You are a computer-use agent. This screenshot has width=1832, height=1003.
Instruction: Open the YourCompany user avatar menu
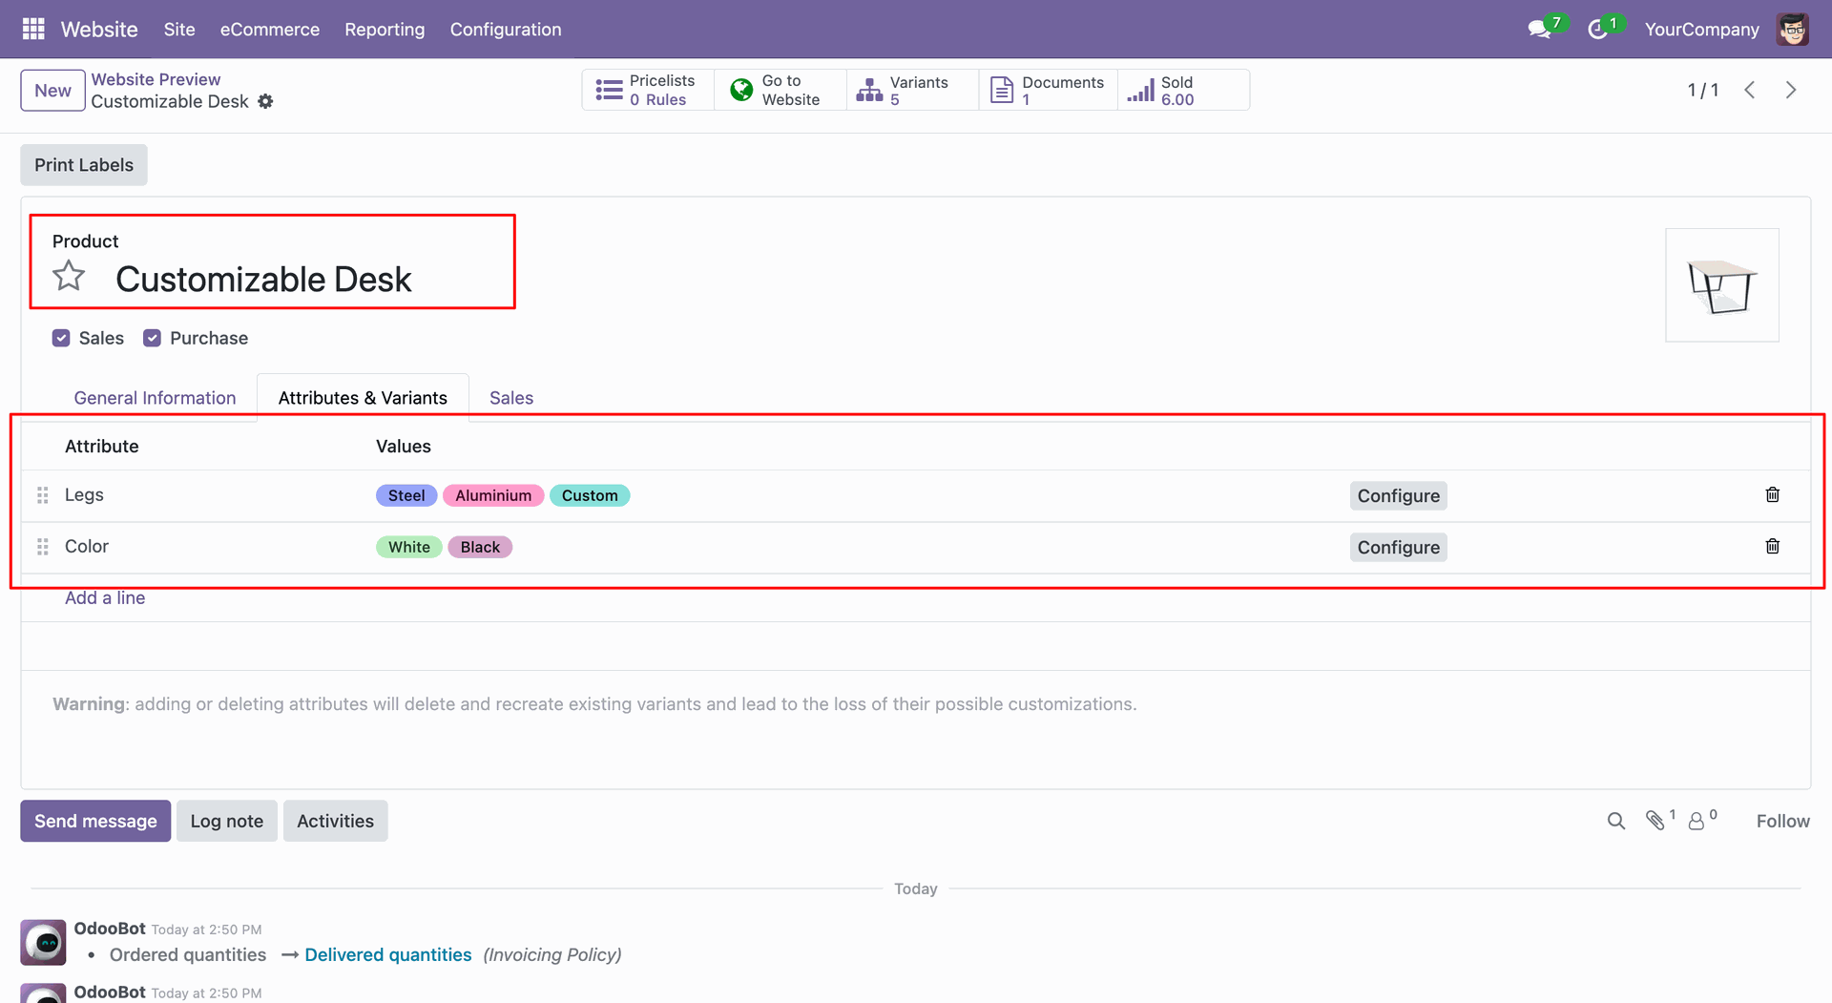[x=1793, y=30]
